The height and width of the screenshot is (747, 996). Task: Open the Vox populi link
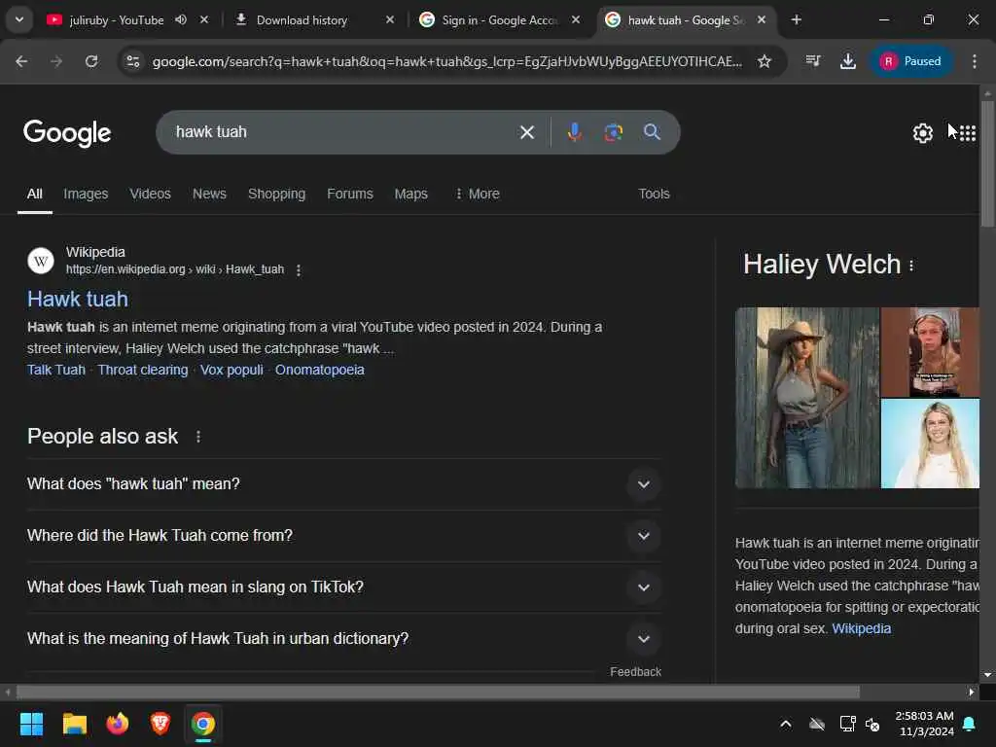(231, 370)
